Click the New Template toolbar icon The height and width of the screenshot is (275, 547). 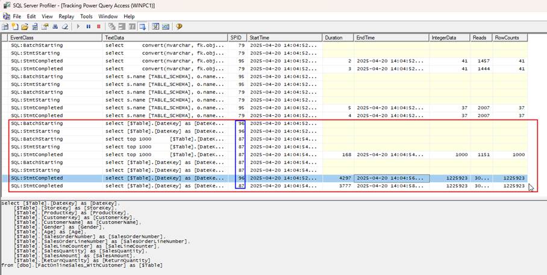tap(15, 26)
